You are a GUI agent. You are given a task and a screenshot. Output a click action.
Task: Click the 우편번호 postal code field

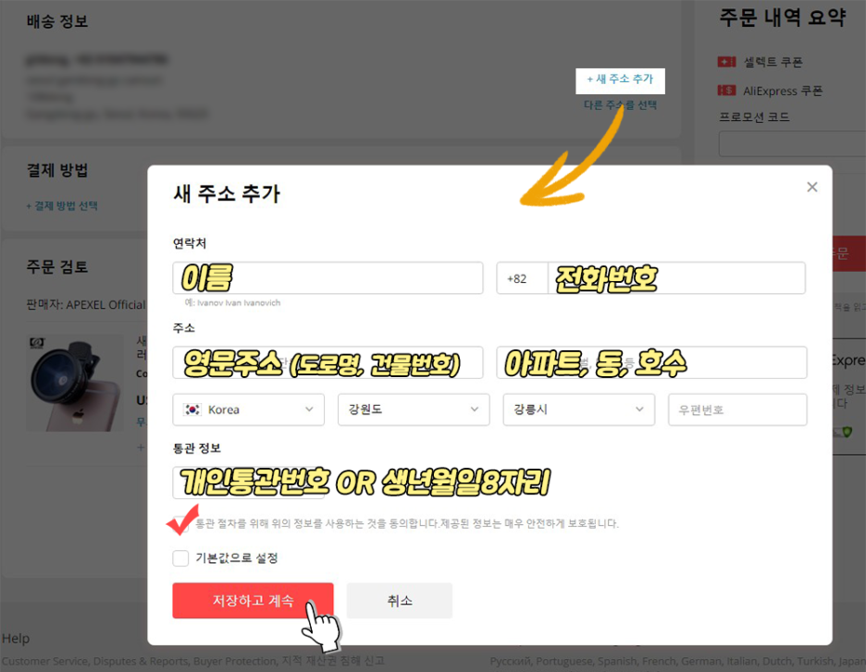737,409
